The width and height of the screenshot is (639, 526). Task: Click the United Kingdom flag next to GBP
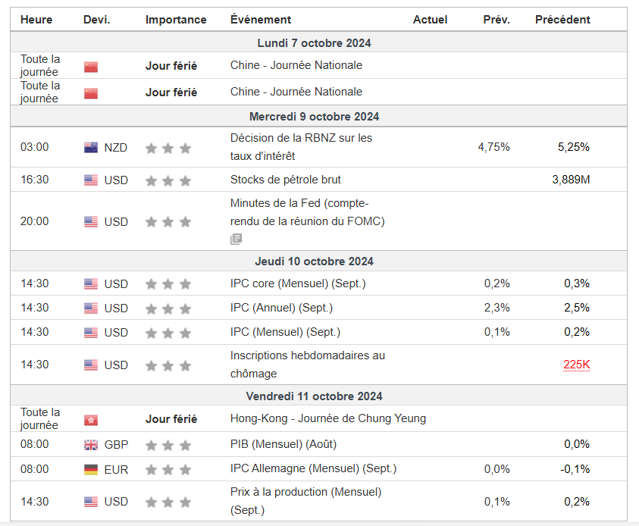click(91, 445)
